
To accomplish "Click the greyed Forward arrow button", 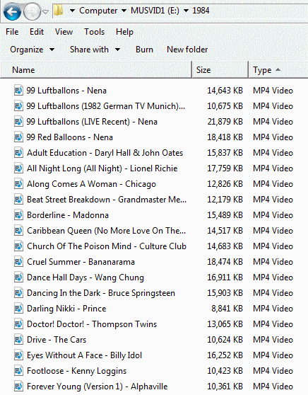I will 32,11.
